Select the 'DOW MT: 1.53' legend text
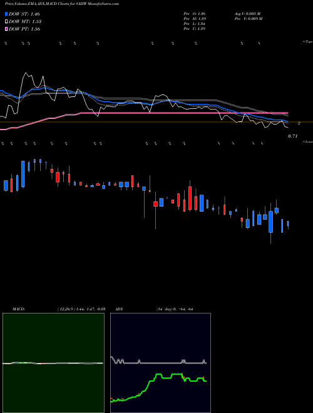Viewport: 313px width, 413px height. tap(25, 22)
